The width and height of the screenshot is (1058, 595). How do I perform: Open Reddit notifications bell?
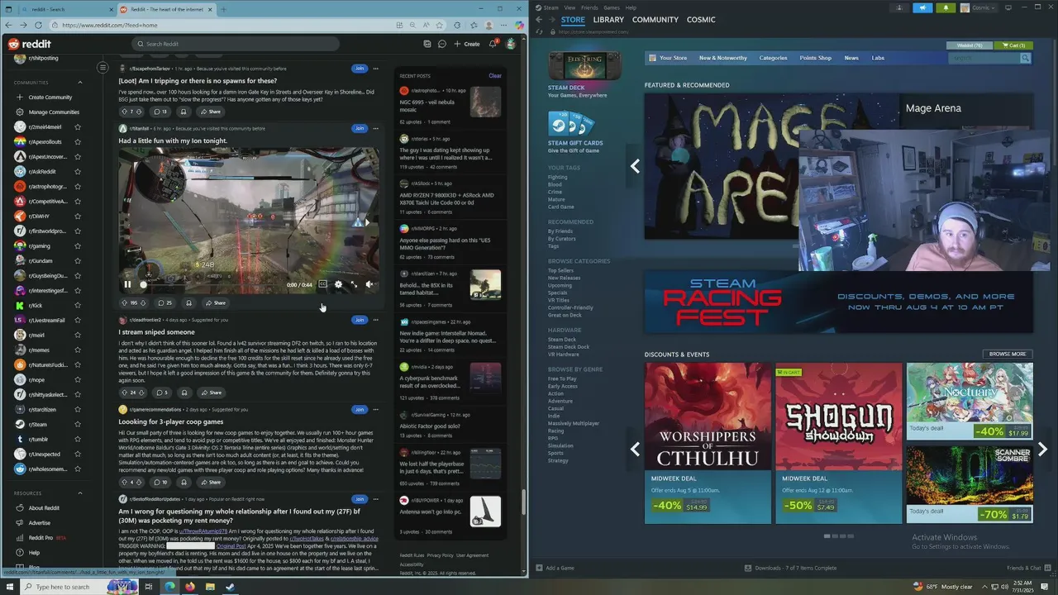click(x=493, y=44)
